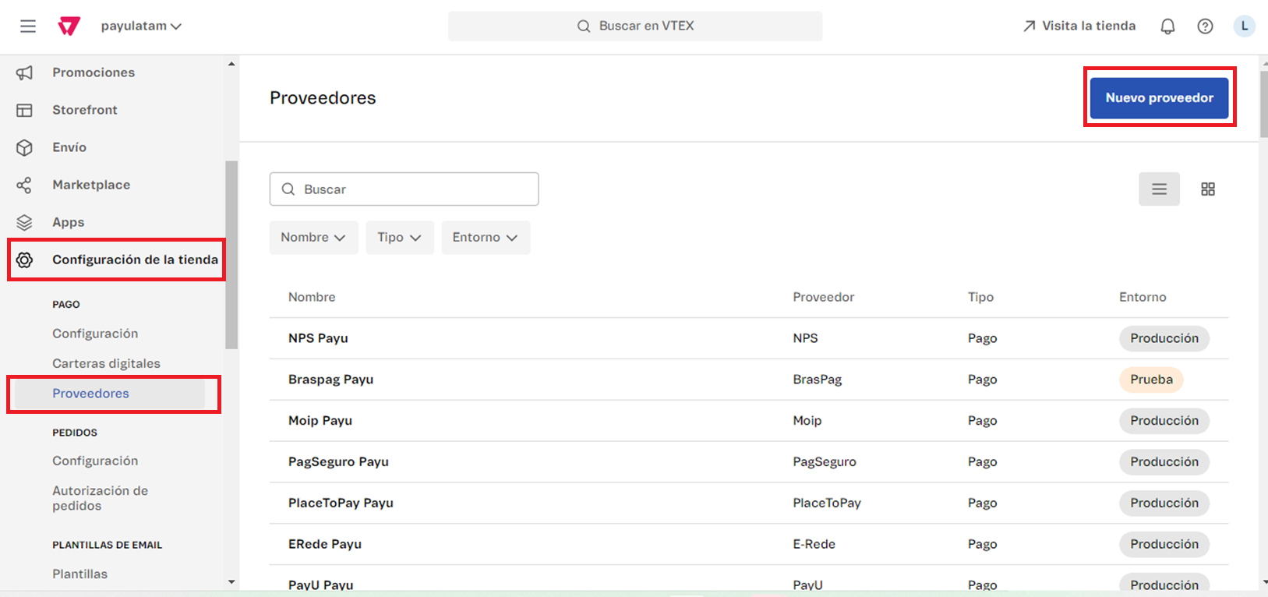This screenshot has width=1268, height=597.
Task: Click the Prueba tag for Braspag Payu
Action: coord(1151,380)
